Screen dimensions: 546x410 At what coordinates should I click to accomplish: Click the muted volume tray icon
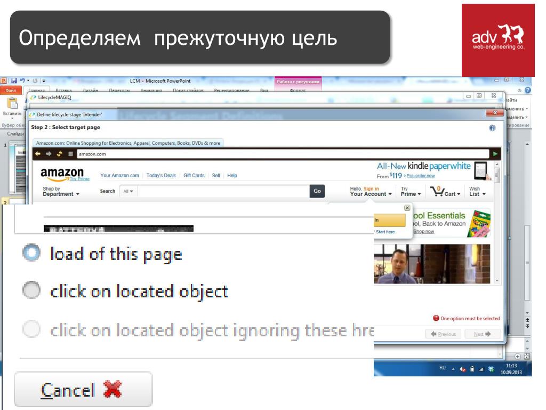[462, 369]
